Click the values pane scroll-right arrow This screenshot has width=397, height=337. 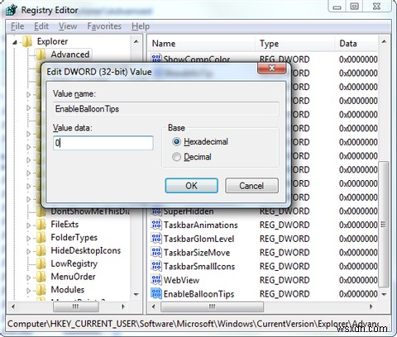371,306
